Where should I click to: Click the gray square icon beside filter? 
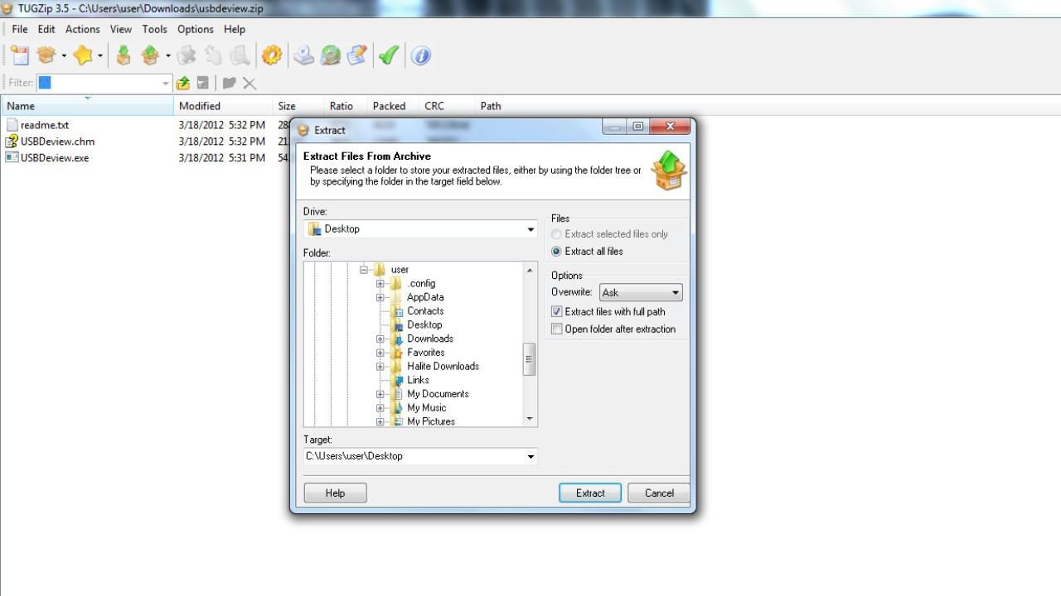coord(202,83)
